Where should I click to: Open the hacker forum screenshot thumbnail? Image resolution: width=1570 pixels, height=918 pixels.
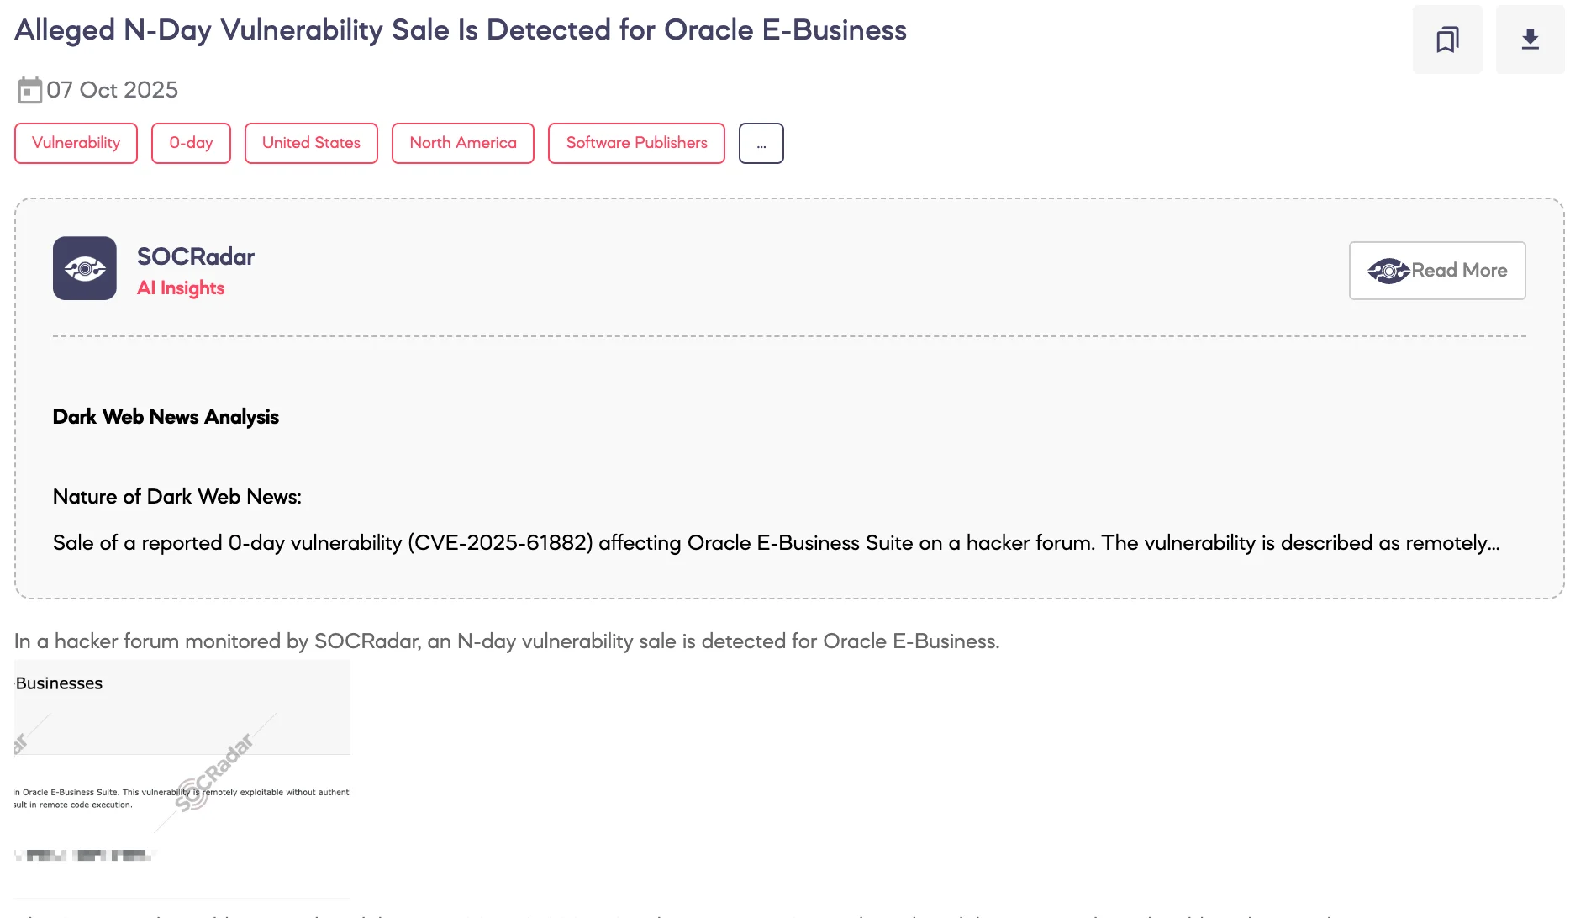[x=182, y=757]
